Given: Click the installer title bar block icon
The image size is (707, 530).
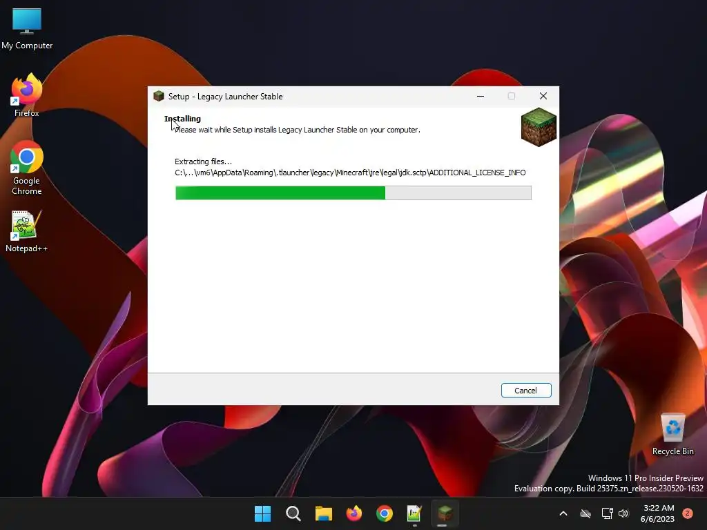Looking at the screenshot, I should 159,96.
